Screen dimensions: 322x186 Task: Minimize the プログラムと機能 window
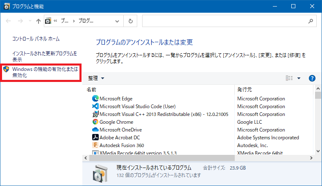pyautogui.click(x=275, y=6)
